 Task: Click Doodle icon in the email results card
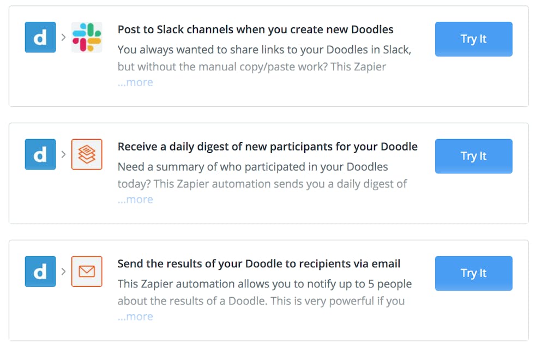40,272
